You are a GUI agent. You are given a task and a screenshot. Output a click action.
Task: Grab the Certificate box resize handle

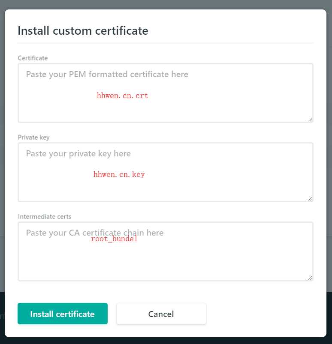click(x=310, y=120)
